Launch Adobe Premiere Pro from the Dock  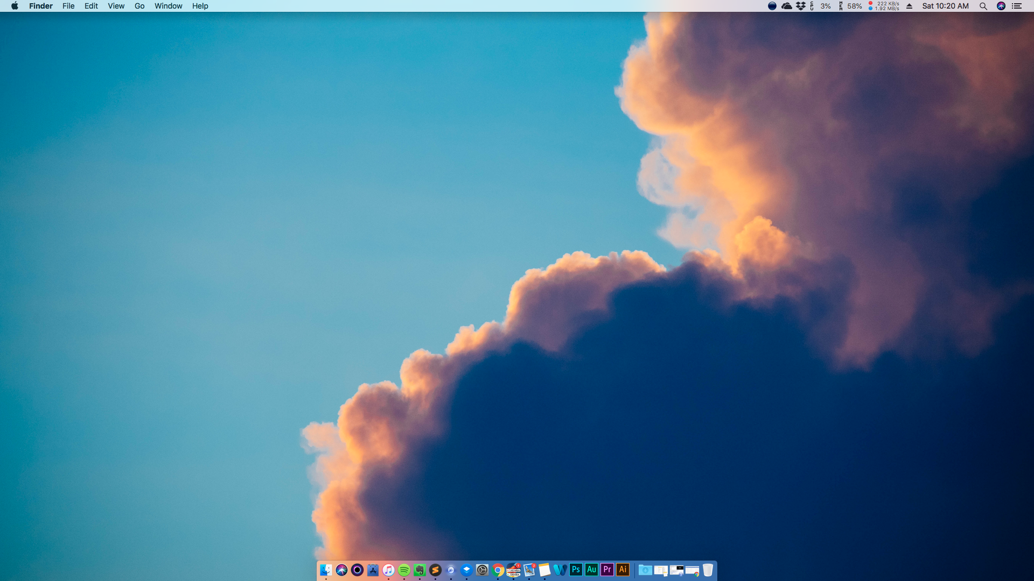click(607, 570)
